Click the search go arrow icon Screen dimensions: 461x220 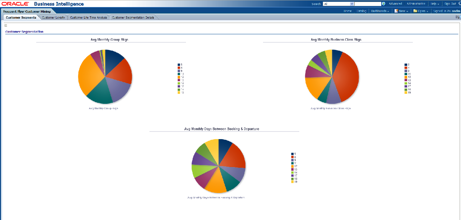(x=384, y=4)
